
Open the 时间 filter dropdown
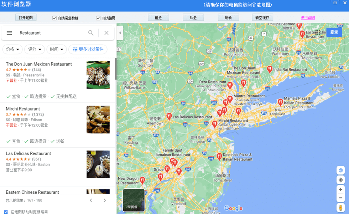(x=57, y=49)
